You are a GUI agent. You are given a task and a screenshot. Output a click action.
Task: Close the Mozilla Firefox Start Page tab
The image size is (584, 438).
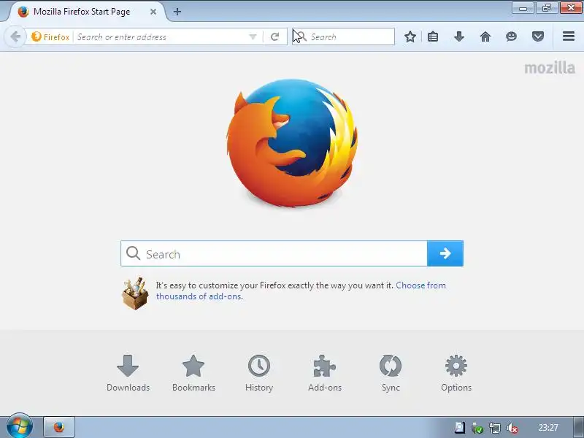click(153, 12)
